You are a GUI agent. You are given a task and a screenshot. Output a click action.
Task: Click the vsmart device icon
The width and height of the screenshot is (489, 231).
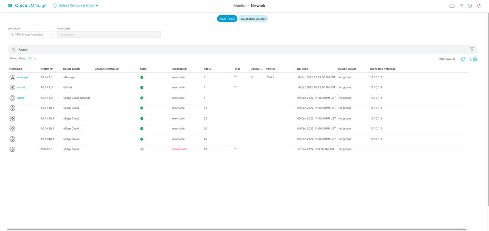[x=12, y=87]
